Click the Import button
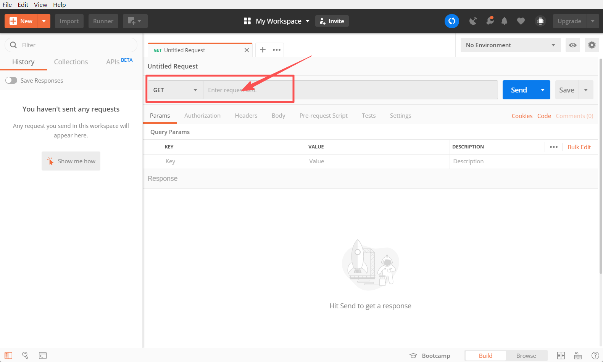The height and width of the screenshot is (362, 603). coord(69,21)
